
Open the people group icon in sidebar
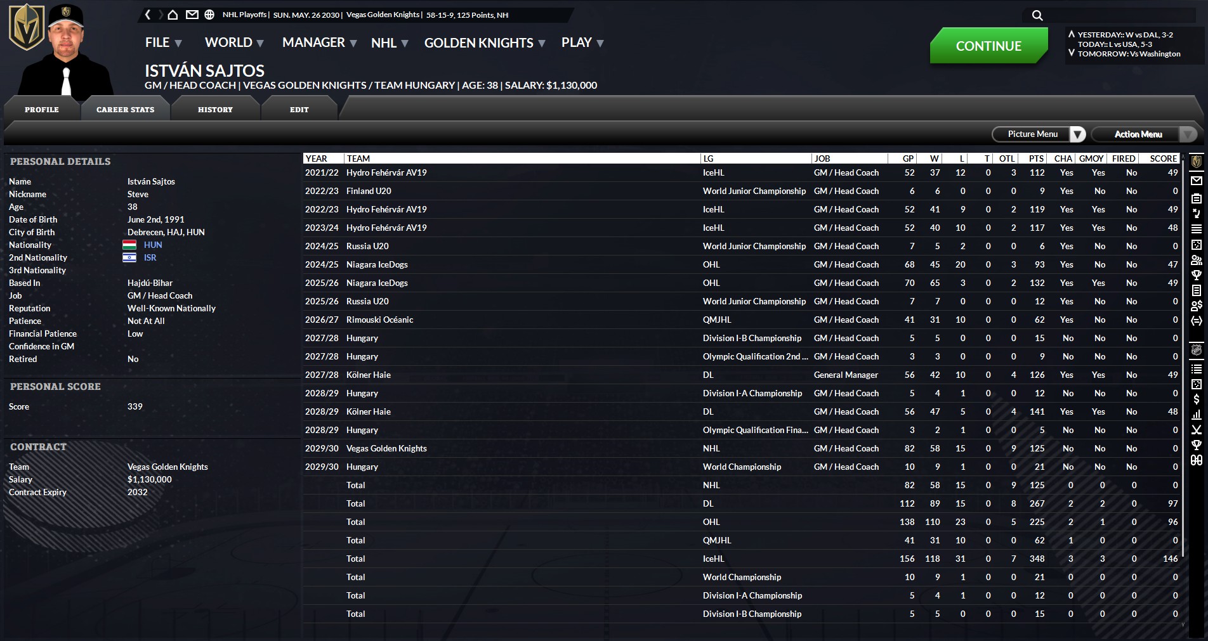tap(1197, 260)
